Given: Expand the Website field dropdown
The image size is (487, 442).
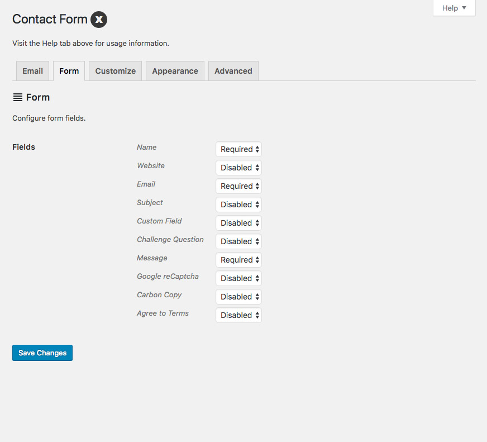Looking at the screenshot, I should [x=239, y=168].
